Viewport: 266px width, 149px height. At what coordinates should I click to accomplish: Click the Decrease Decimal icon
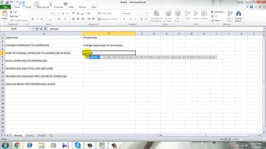pyautogui.click(x=146, y=19)
